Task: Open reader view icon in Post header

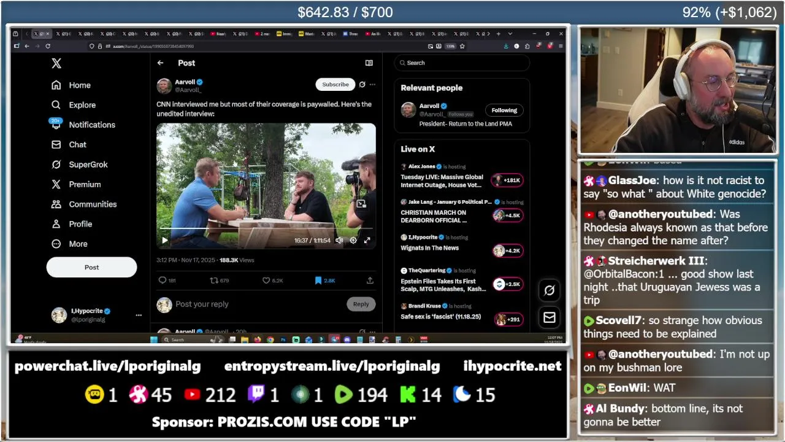Action: 369,63
